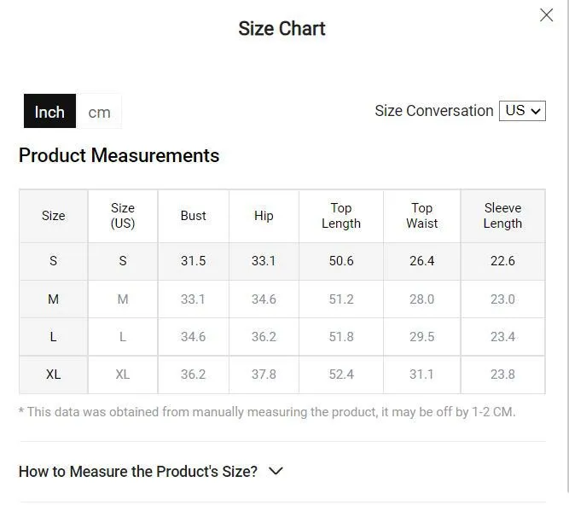
Task: Click the chevron beside How to Measure
Action: 276,471
